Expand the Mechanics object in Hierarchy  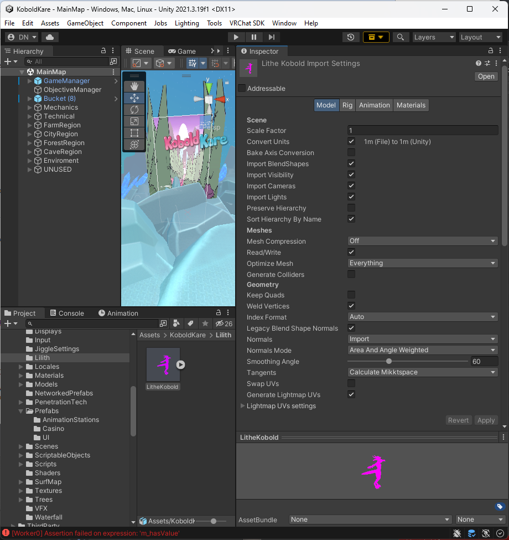(x=29, y=107)
